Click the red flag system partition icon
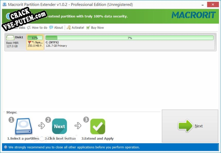The image size is (221, 153). point(29,42)
